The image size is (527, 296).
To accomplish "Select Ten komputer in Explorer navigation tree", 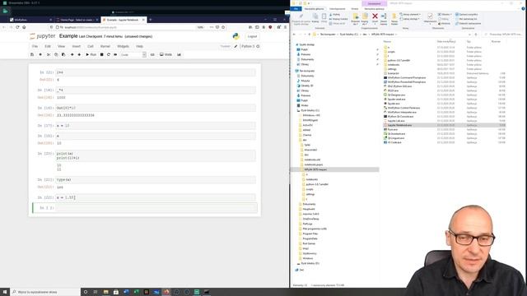I will click(x=305, y=71).
